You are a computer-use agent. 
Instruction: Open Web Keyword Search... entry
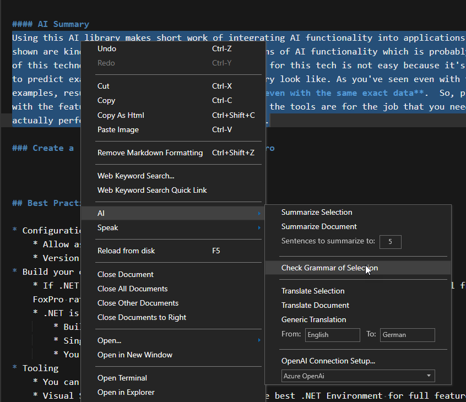tap(136, 176)
